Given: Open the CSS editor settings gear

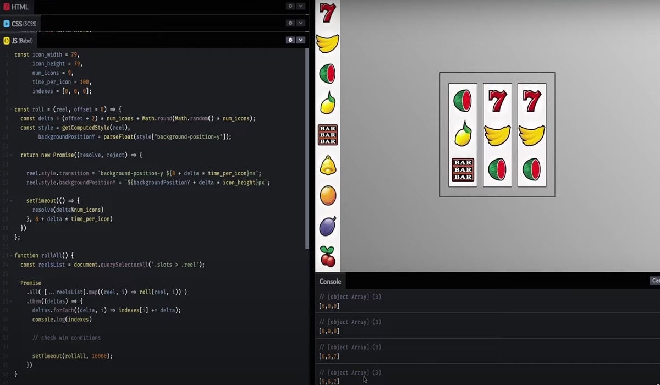Looking at the screenshot, I should pos(290,23).
